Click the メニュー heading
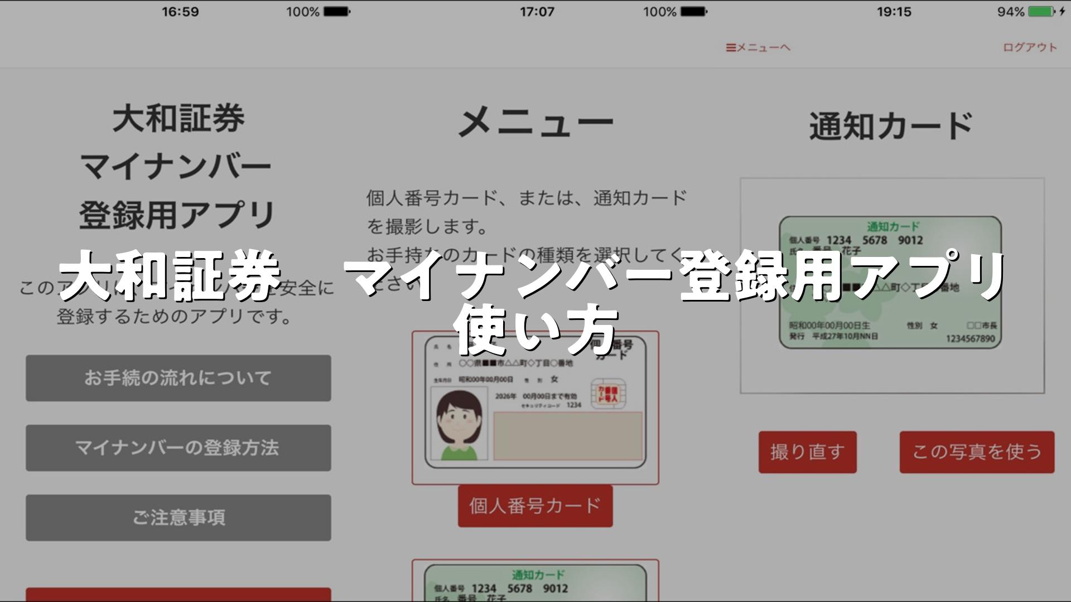 click(535, 124)
